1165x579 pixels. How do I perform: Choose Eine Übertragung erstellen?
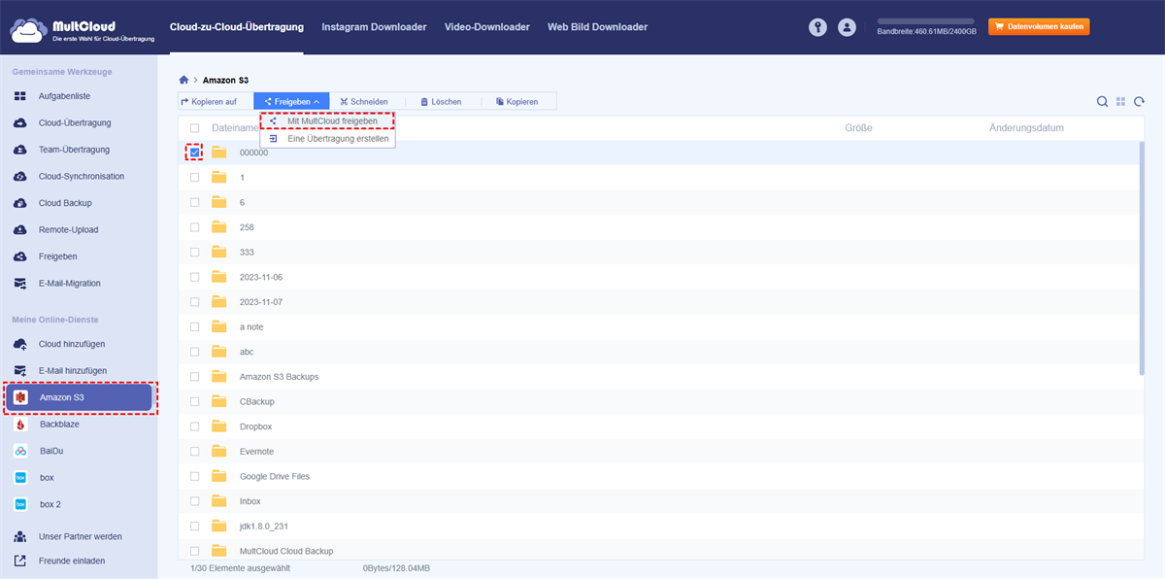coord(327,139)
